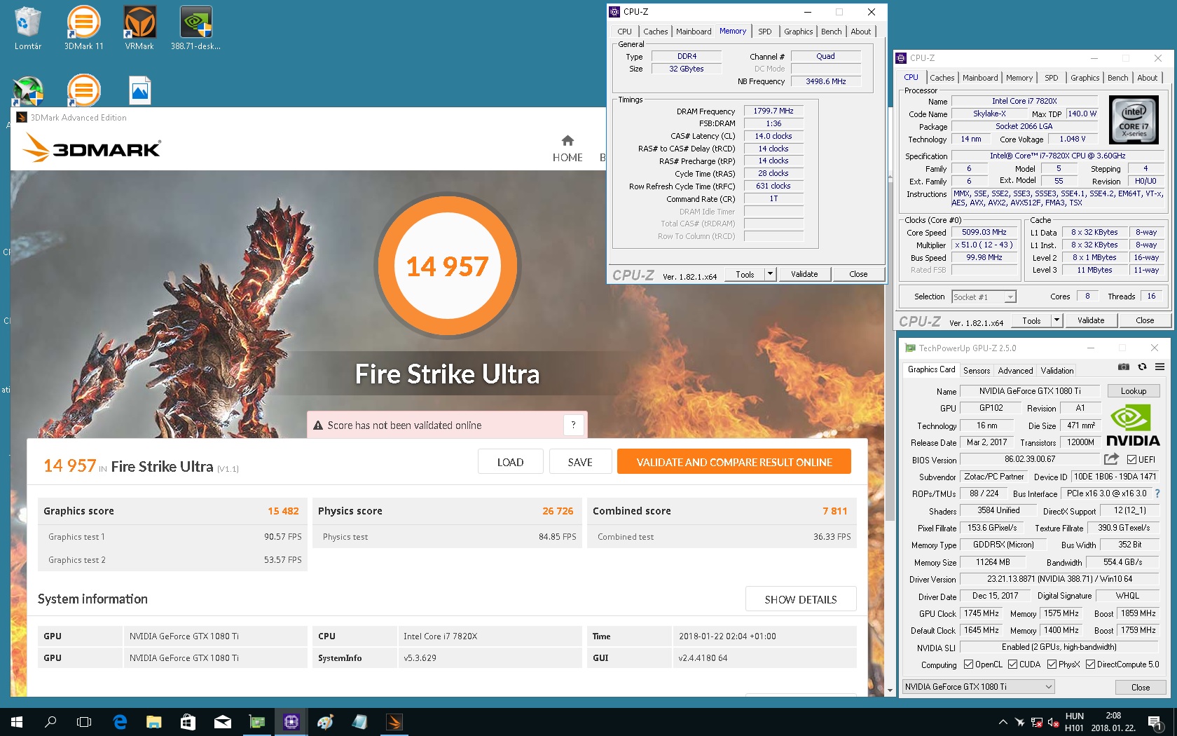
Task: Click the GPU-Z refresh arrows icon
Action: tap(1142, 367)
